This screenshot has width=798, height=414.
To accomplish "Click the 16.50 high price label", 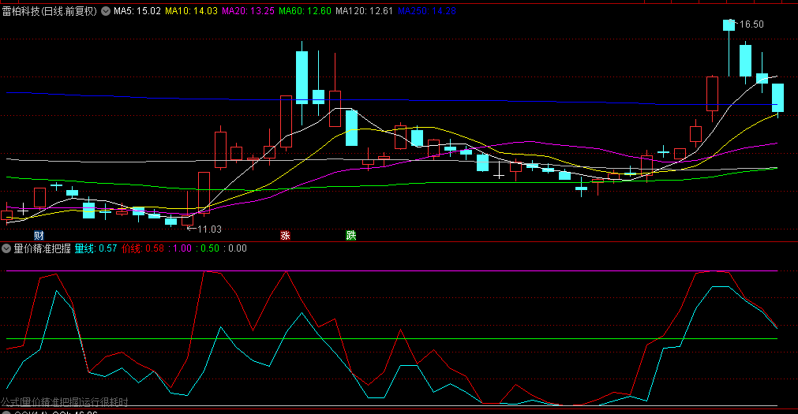I will [751, 24].
